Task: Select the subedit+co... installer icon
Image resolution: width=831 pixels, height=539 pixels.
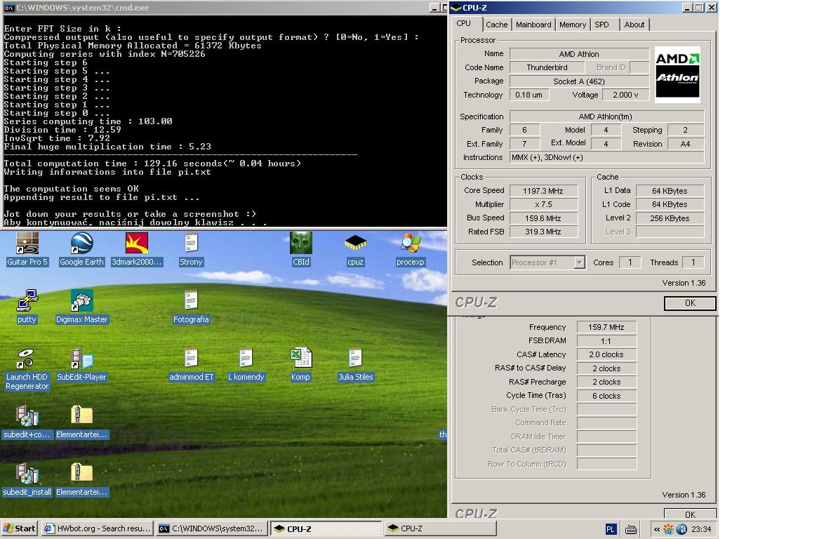Action: coord(27,422)
